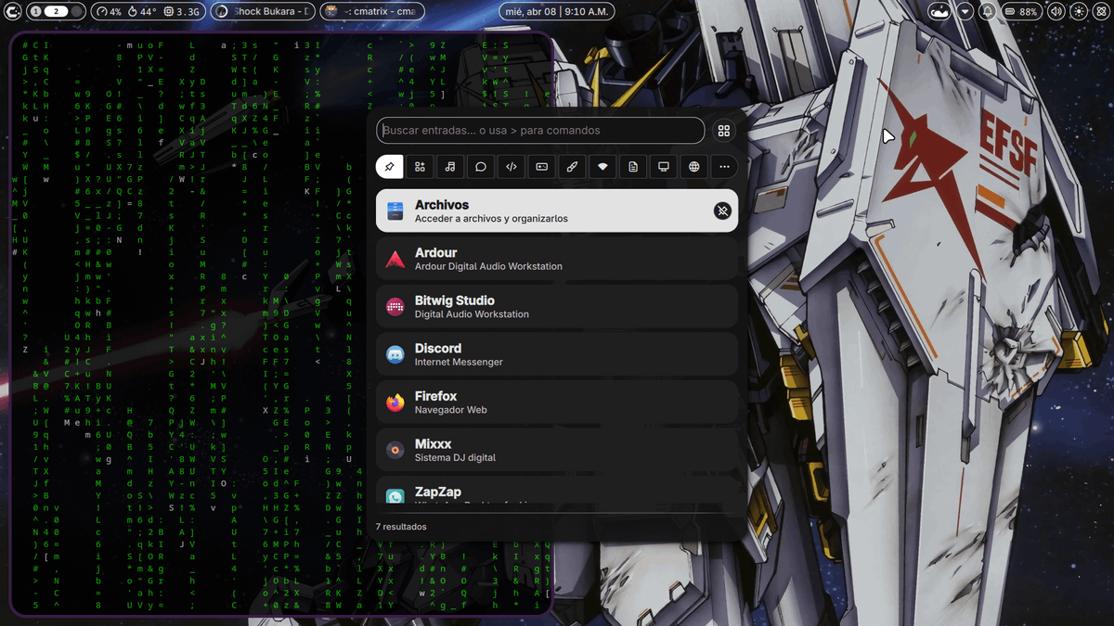Click the search entries input field

click(540, 131)
